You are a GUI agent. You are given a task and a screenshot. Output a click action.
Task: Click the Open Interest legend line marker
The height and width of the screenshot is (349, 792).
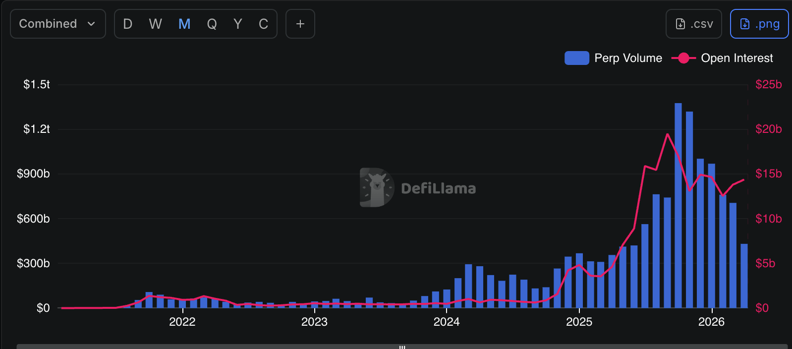click(x=683, y=58)
